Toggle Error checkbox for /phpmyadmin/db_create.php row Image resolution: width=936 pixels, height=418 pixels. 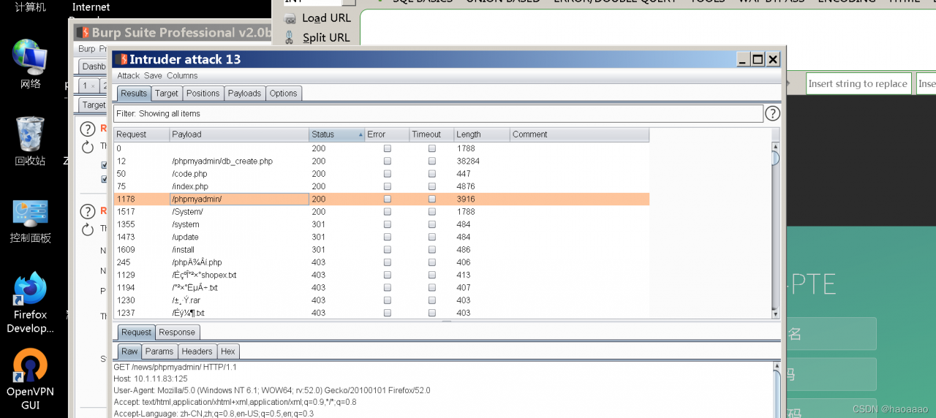388,161
